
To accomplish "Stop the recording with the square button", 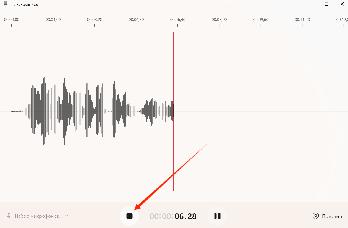I will click(x=129, y=216).
